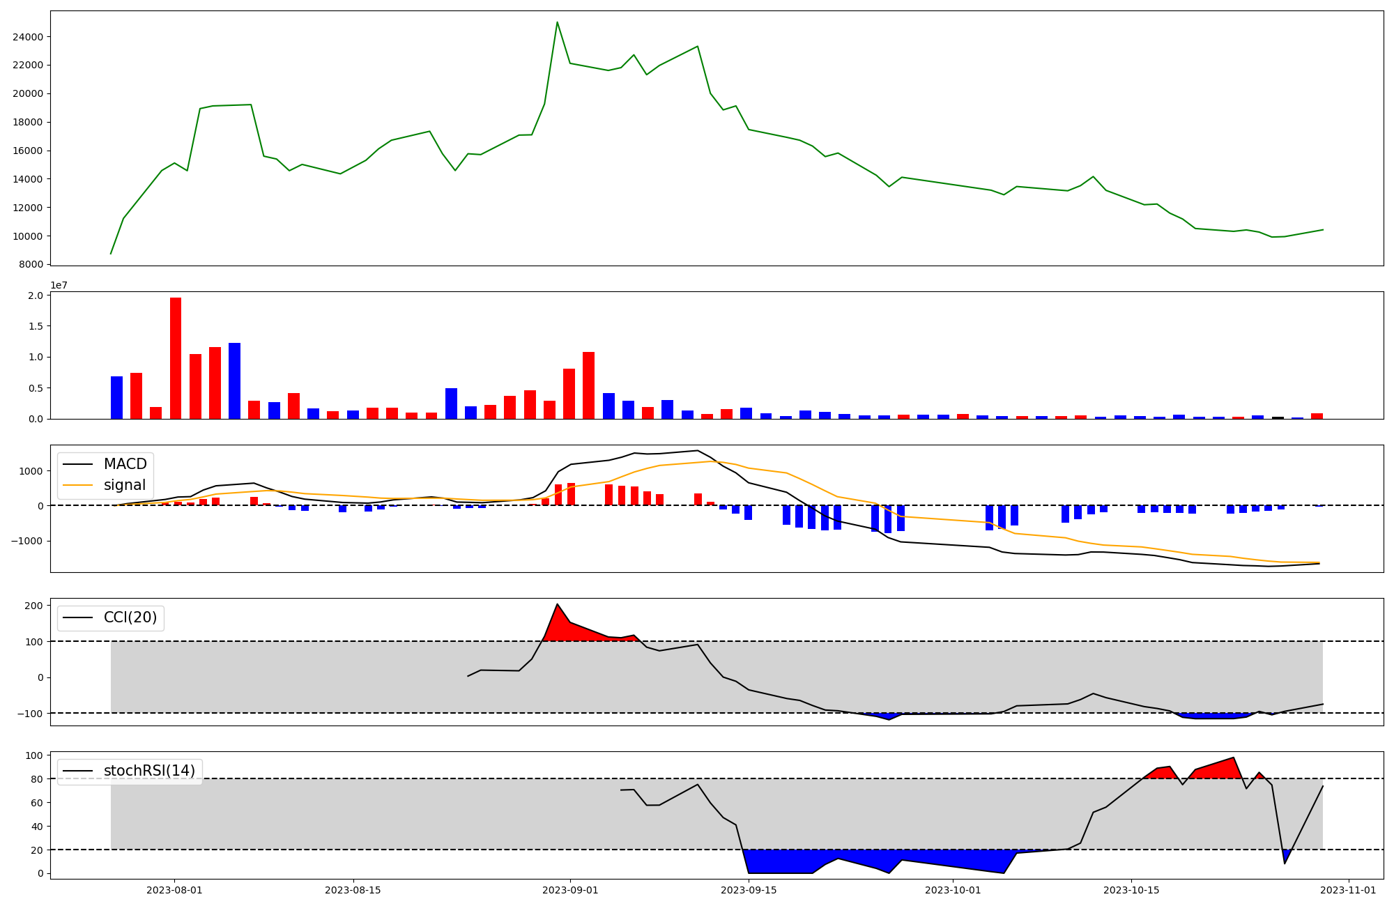Click the 2023-09-01 x-axis date label
This screenshot has width=1394, height=906.
[x=570, y=890]
